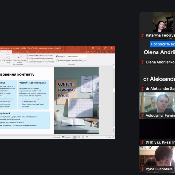Open the Comments pane from status bar
The image size is (175, 175).
pyautogui.click(x=66, y=137)
